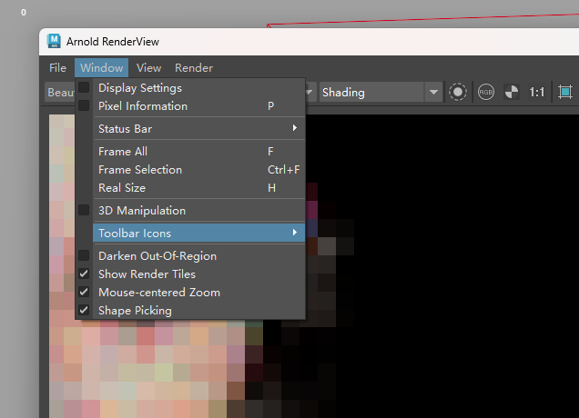Image resolution: width=579 pixels, height=418 pixels.
Task: Toggle the render region circle icon
Action: (x=458, y=92)
